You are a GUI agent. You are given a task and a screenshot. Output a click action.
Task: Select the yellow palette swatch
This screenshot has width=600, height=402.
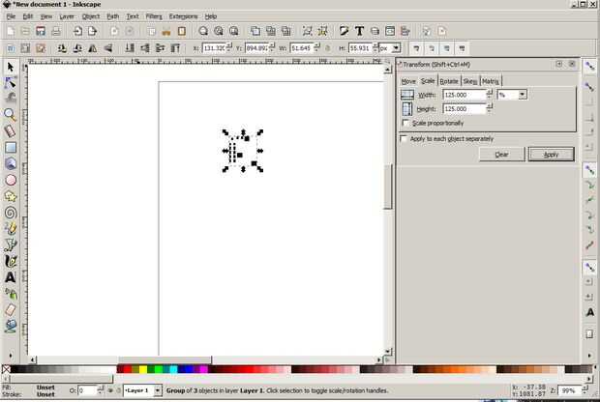(x=143, y=369)
